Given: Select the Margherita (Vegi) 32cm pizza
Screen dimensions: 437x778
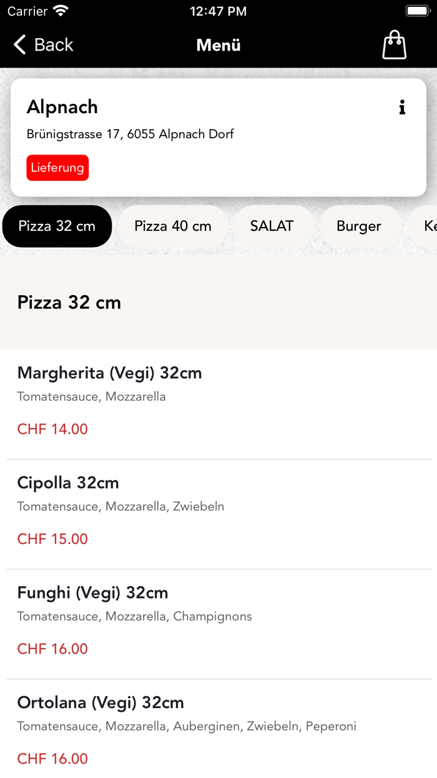Looking at the screenshot, I should point(109,373).
